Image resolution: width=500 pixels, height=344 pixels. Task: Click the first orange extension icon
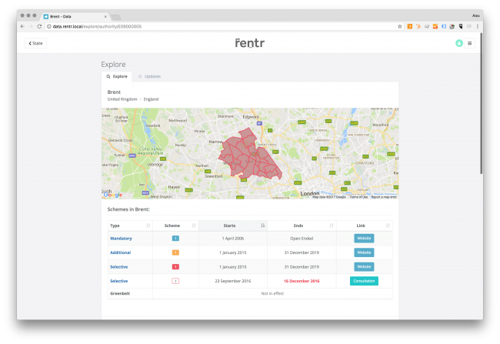coord(410,26)
